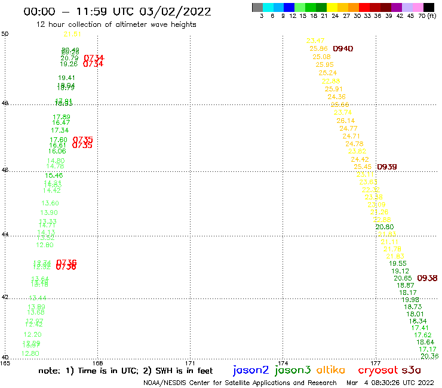The height and width of the screenshot is (388, 442).
Task: Click the purple 42 ft legend swatch
Action: click(x=397, y=7)
